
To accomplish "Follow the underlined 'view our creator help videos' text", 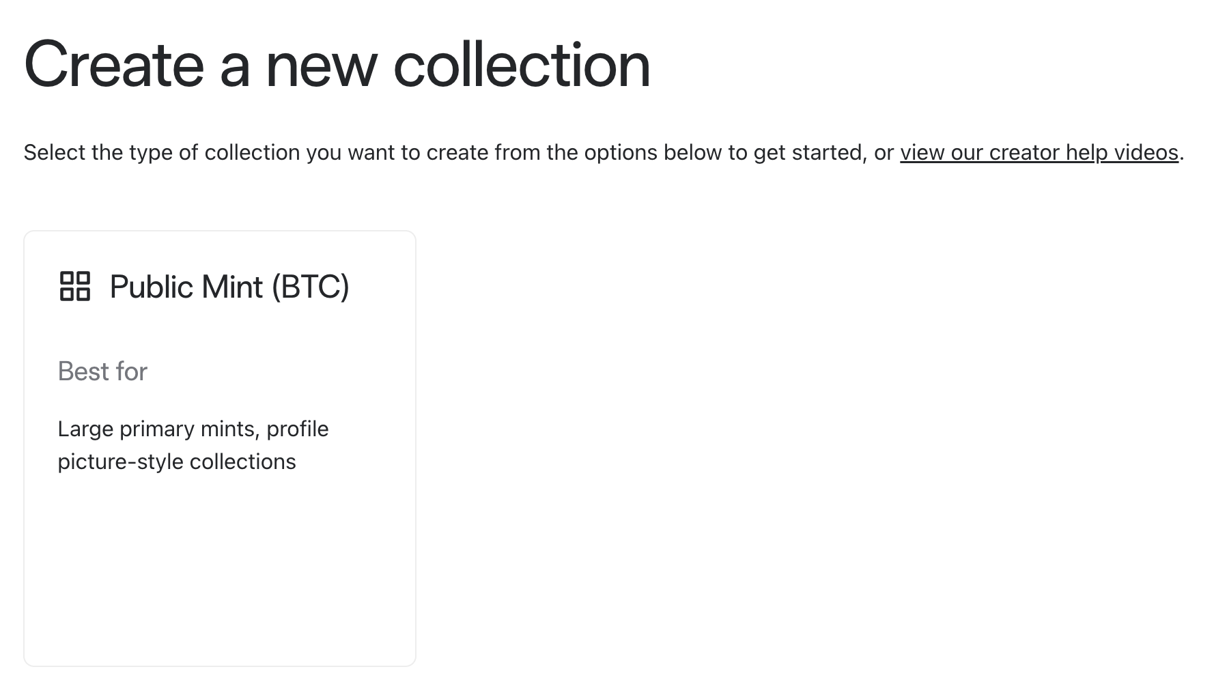I will 1039,152.
